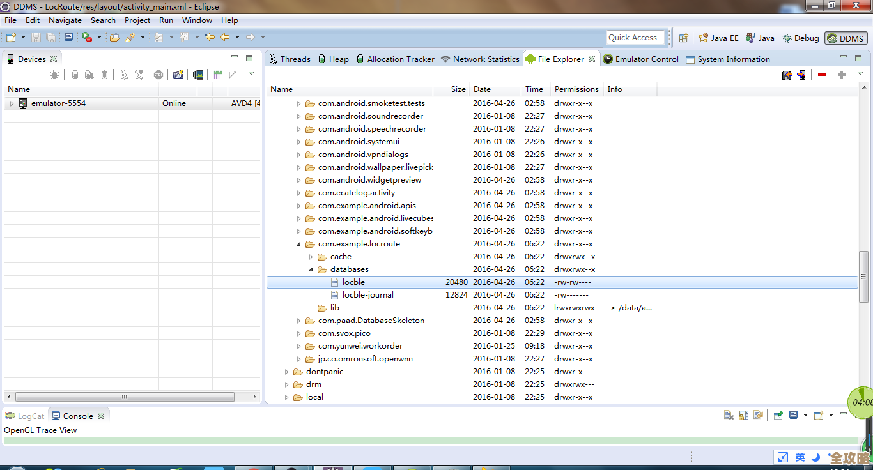
Task: Click the red Delete selection icon
Action: pos(822,75)
